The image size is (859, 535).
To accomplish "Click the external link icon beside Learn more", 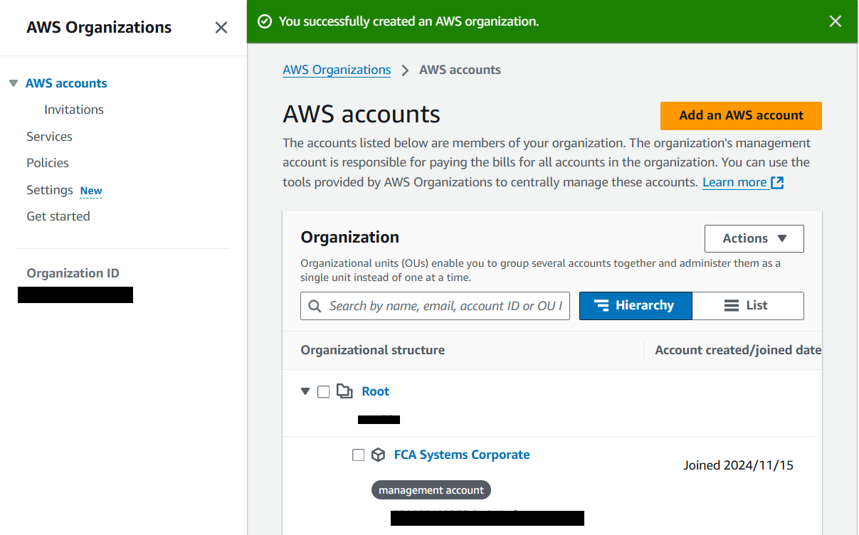I will (x=777, y=183).
